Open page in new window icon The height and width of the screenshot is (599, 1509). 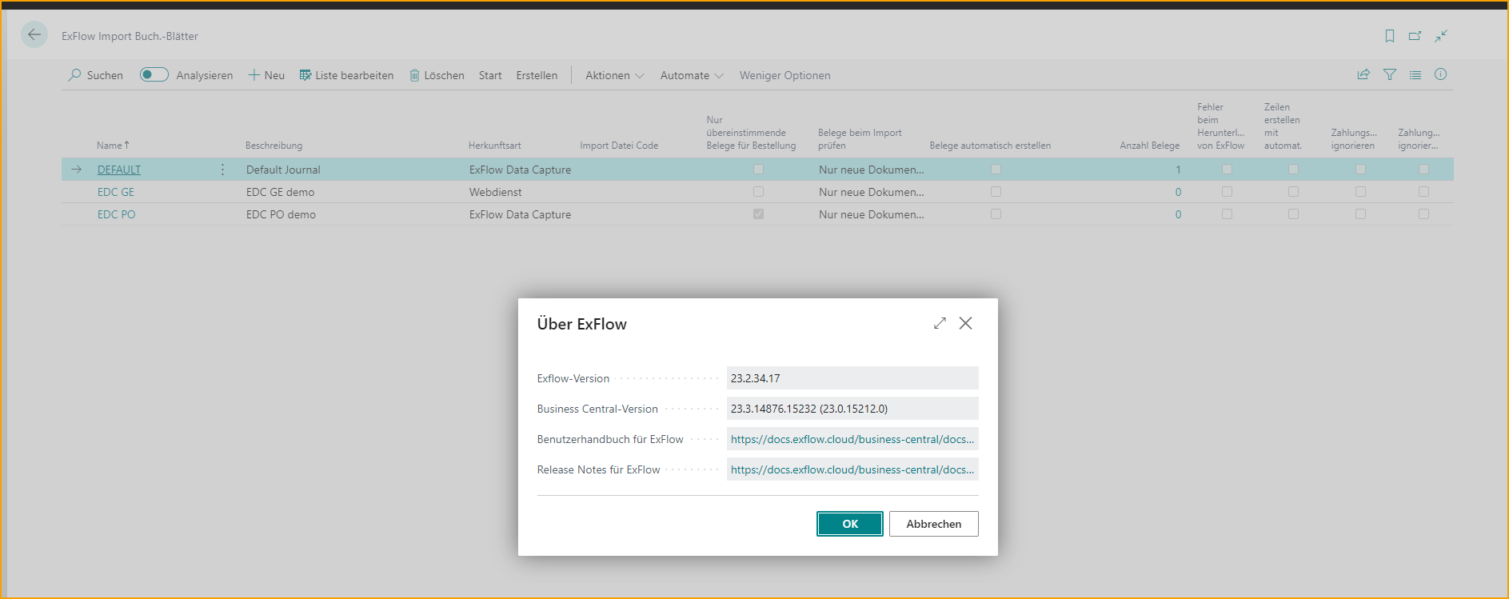click(1415, 36)
